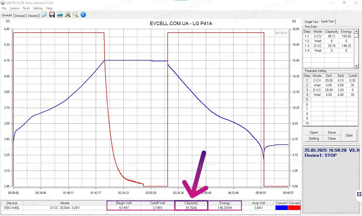The height and width of the screenshot is (216, 362).
Task: Click step 1 Set2 value 4,15
Action: coord(341,80)
